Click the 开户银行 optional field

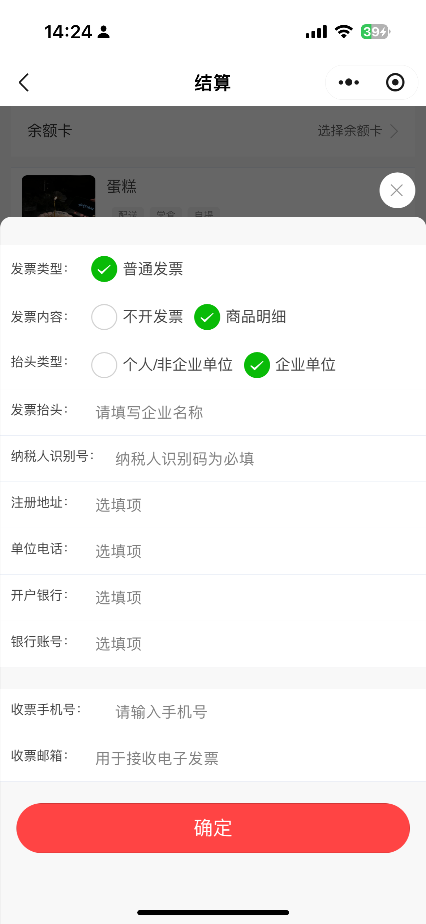coord(253,598)
